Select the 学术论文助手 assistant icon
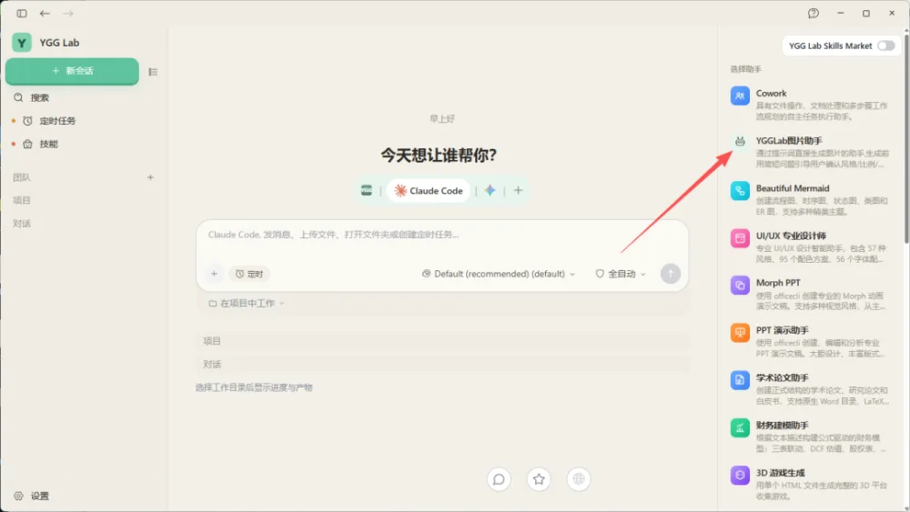Screen dimensions: 910x512 point(740,380)
